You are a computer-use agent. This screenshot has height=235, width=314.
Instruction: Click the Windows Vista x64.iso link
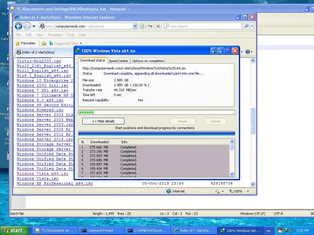click(x=42, y=174)
